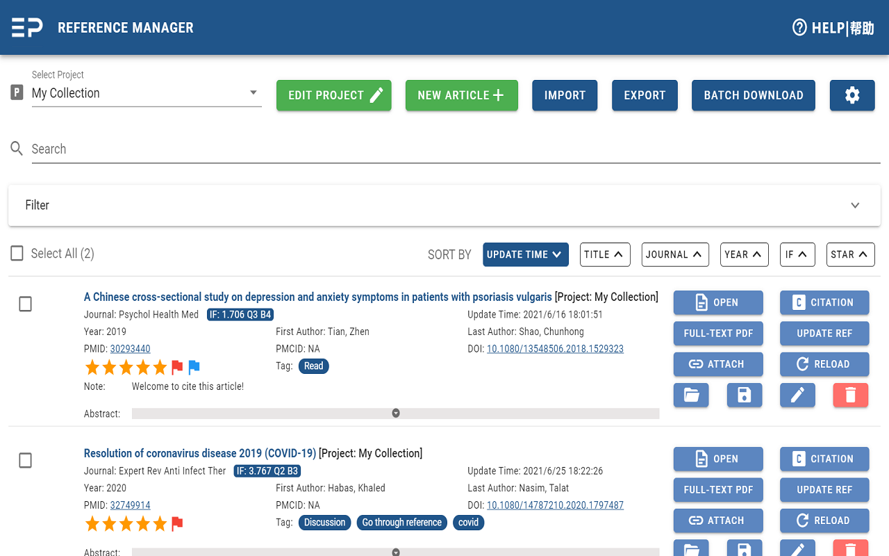
Task: Click the EXPORT button
Action: [x=645, y=95]
